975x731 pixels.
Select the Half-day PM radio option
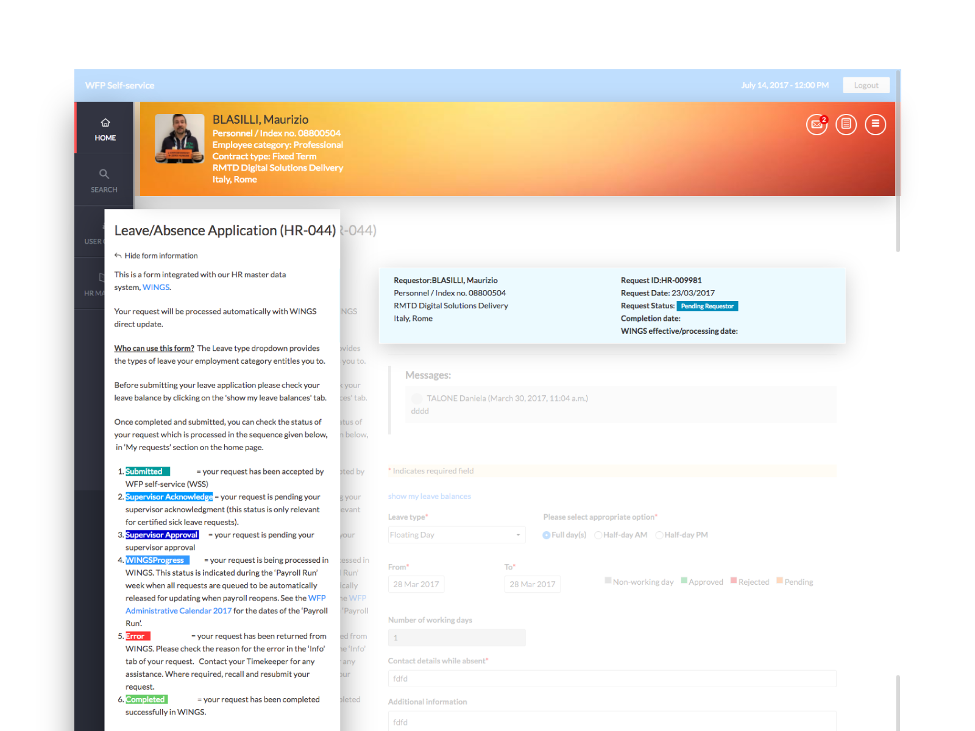(659, 535)
